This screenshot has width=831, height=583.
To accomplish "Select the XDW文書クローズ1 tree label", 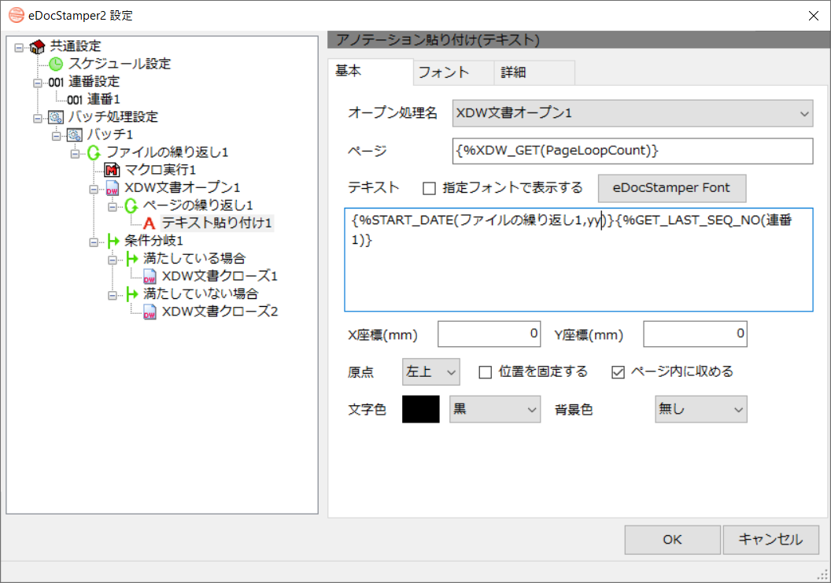I will 220,276.
